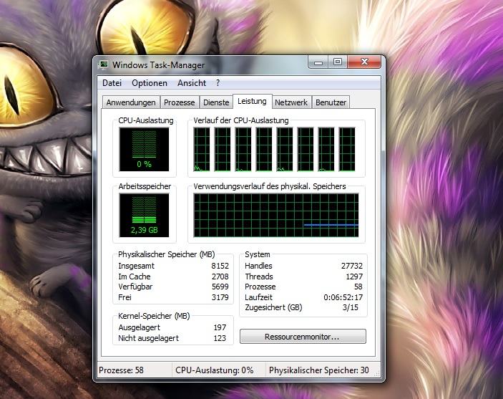503x399 pixels.
Task: Switch to the Netzwerk tab
Action: 291,102
